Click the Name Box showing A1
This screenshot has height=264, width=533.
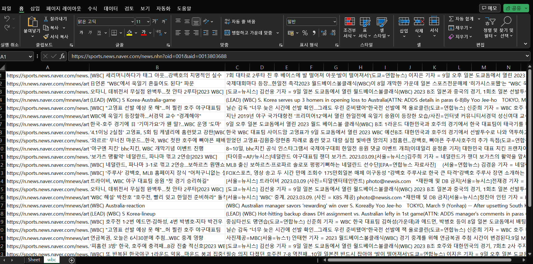point(14,57)
